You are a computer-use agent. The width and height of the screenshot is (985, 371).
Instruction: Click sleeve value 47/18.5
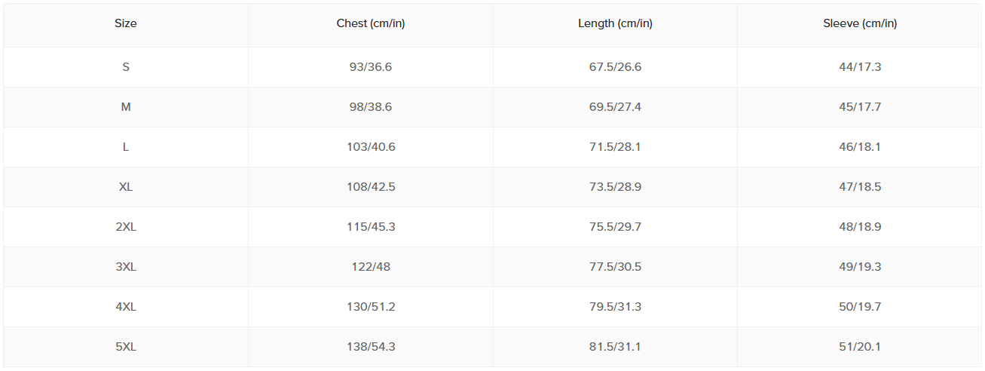[860, 187]
